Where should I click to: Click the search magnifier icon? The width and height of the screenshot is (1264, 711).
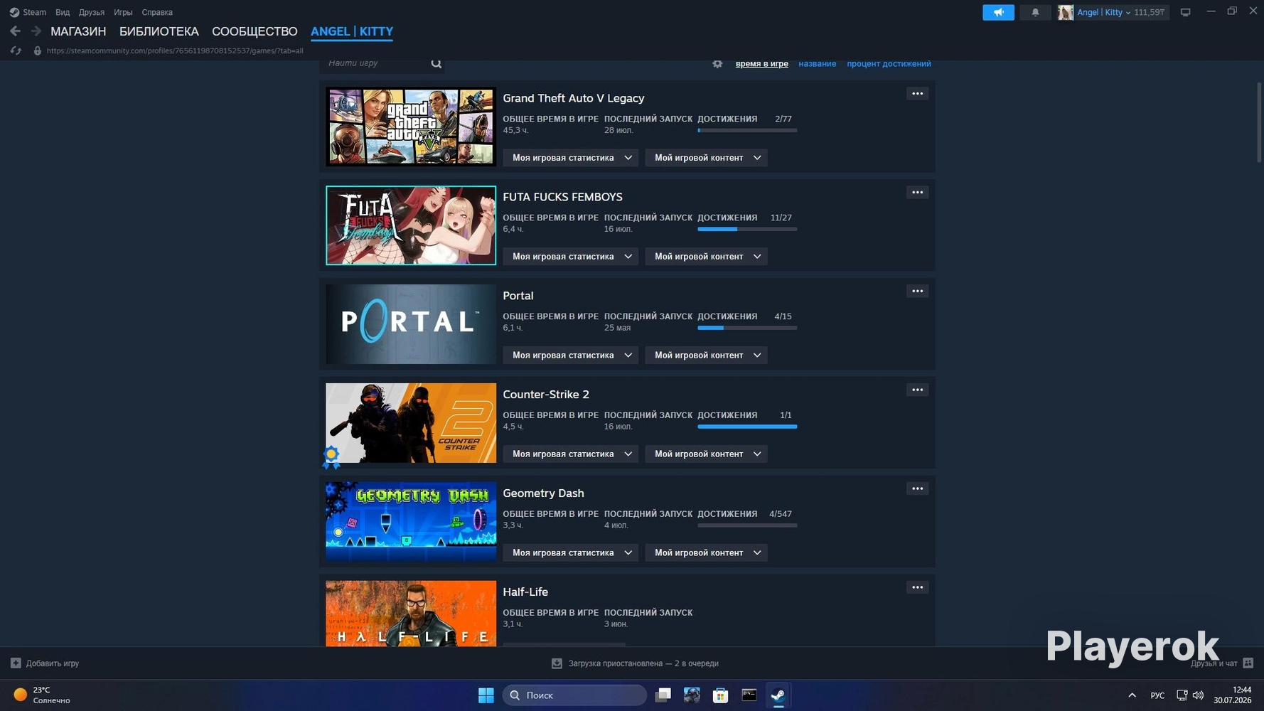[x=436, y=63]
